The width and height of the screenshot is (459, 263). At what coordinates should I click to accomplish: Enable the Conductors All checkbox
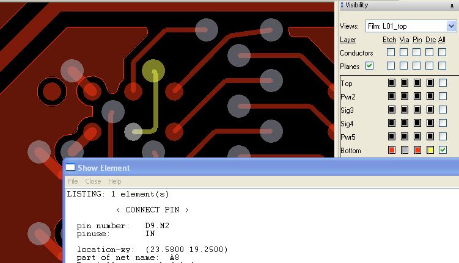click(x=442, y=52)
